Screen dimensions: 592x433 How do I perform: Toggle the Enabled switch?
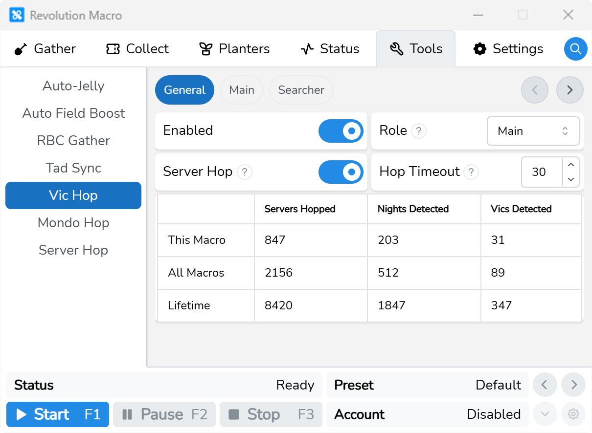pyautogui.click(x=341, y=131)
